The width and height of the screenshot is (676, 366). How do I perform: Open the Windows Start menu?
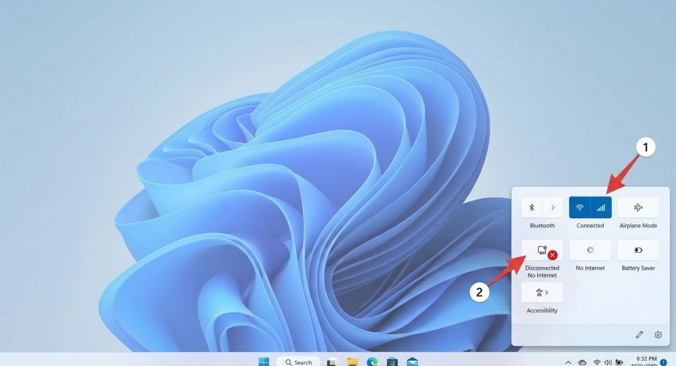tap(264, 361)
